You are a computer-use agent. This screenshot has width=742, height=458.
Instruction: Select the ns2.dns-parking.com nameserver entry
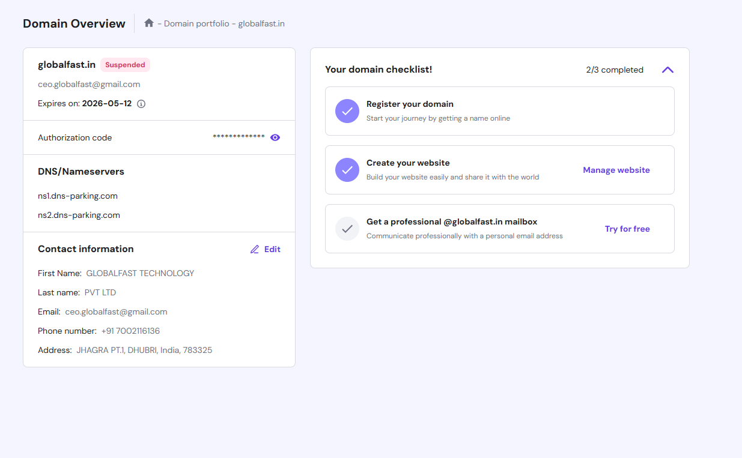click(79, 215)
